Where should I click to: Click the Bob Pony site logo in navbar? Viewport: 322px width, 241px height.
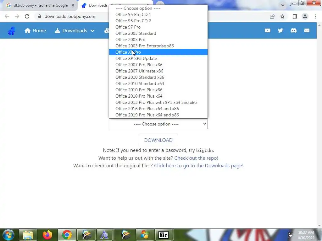coord(12,31)
